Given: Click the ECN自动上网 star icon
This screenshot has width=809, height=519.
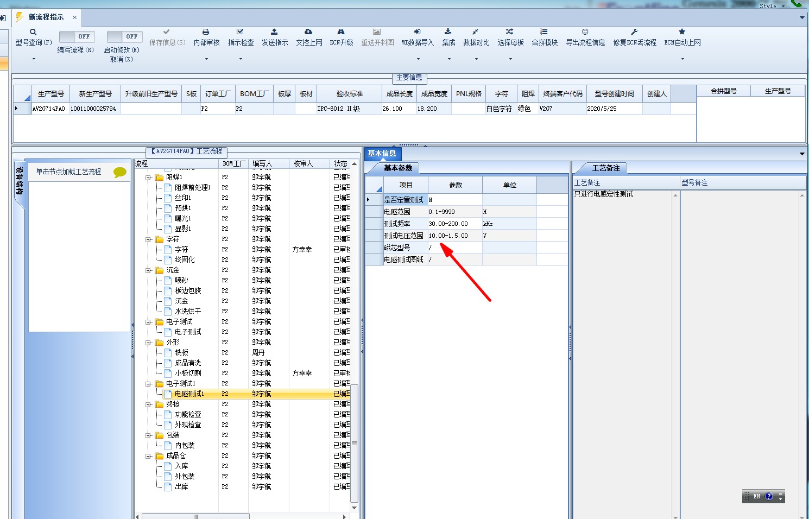Looking at the screenshot, I should (682, 32).
